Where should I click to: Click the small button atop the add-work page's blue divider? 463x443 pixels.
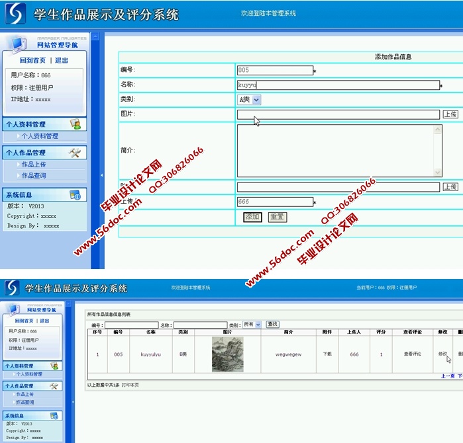(95, 36)
